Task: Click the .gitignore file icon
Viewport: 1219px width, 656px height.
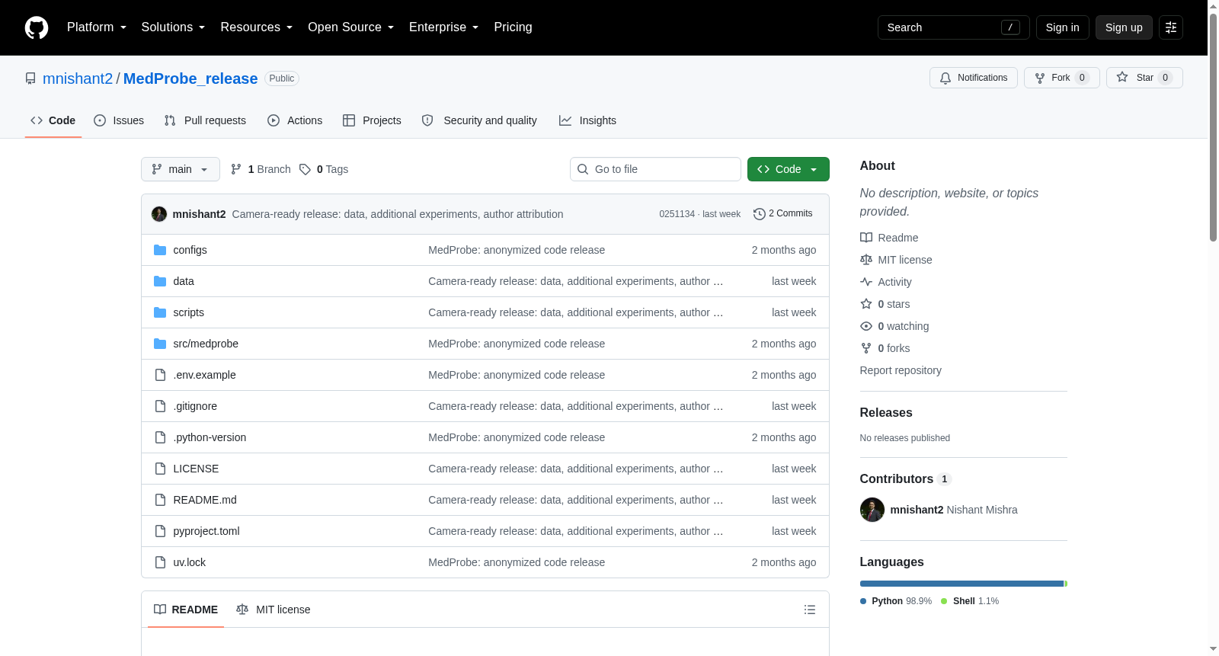Action: pyautogui.click(x=160, y=406)
